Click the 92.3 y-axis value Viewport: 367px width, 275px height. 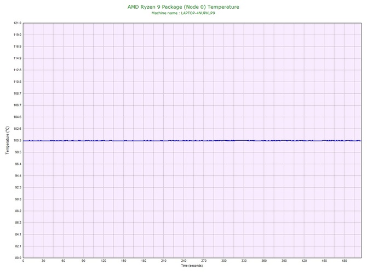point(18,187)
